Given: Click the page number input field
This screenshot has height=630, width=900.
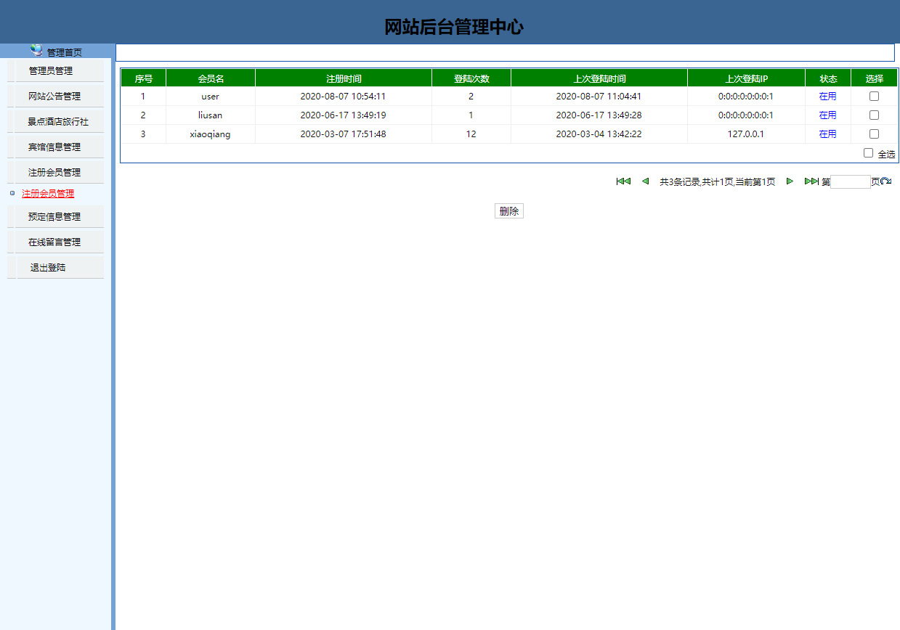Looking at the screenshot, I should 848,181.
